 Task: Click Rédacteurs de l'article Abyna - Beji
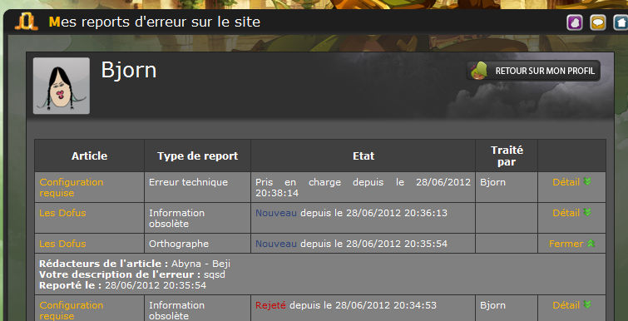coord(135,264)
